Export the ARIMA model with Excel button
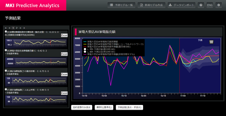Viewport: 226px width, 116px height. [x=64, y=35]
